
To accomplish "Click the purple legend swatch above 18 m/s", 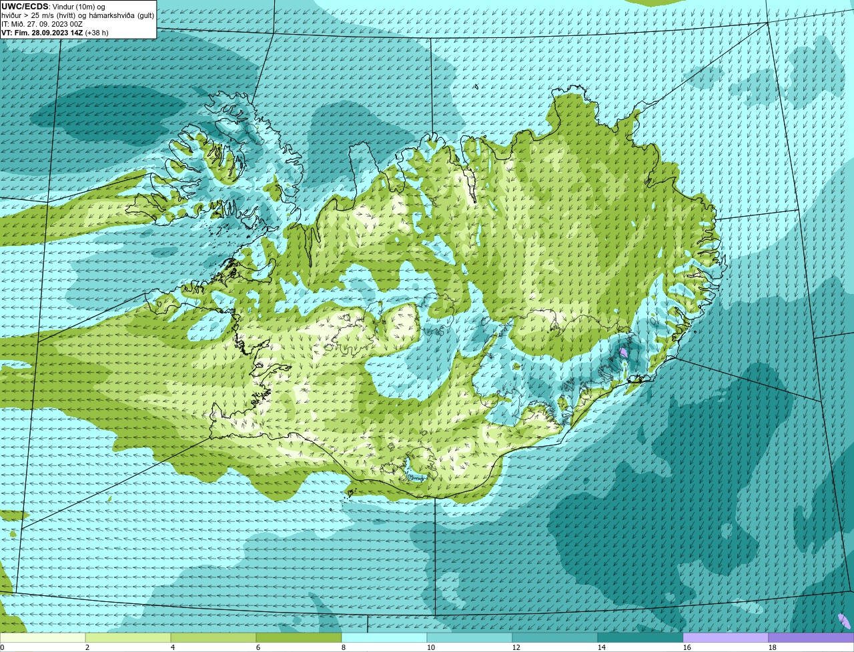I will point(811,638).
